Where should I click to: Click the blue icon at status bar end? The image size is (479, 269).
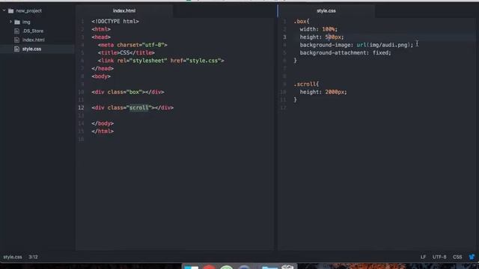pyautogui.click(x=472, y=257)
